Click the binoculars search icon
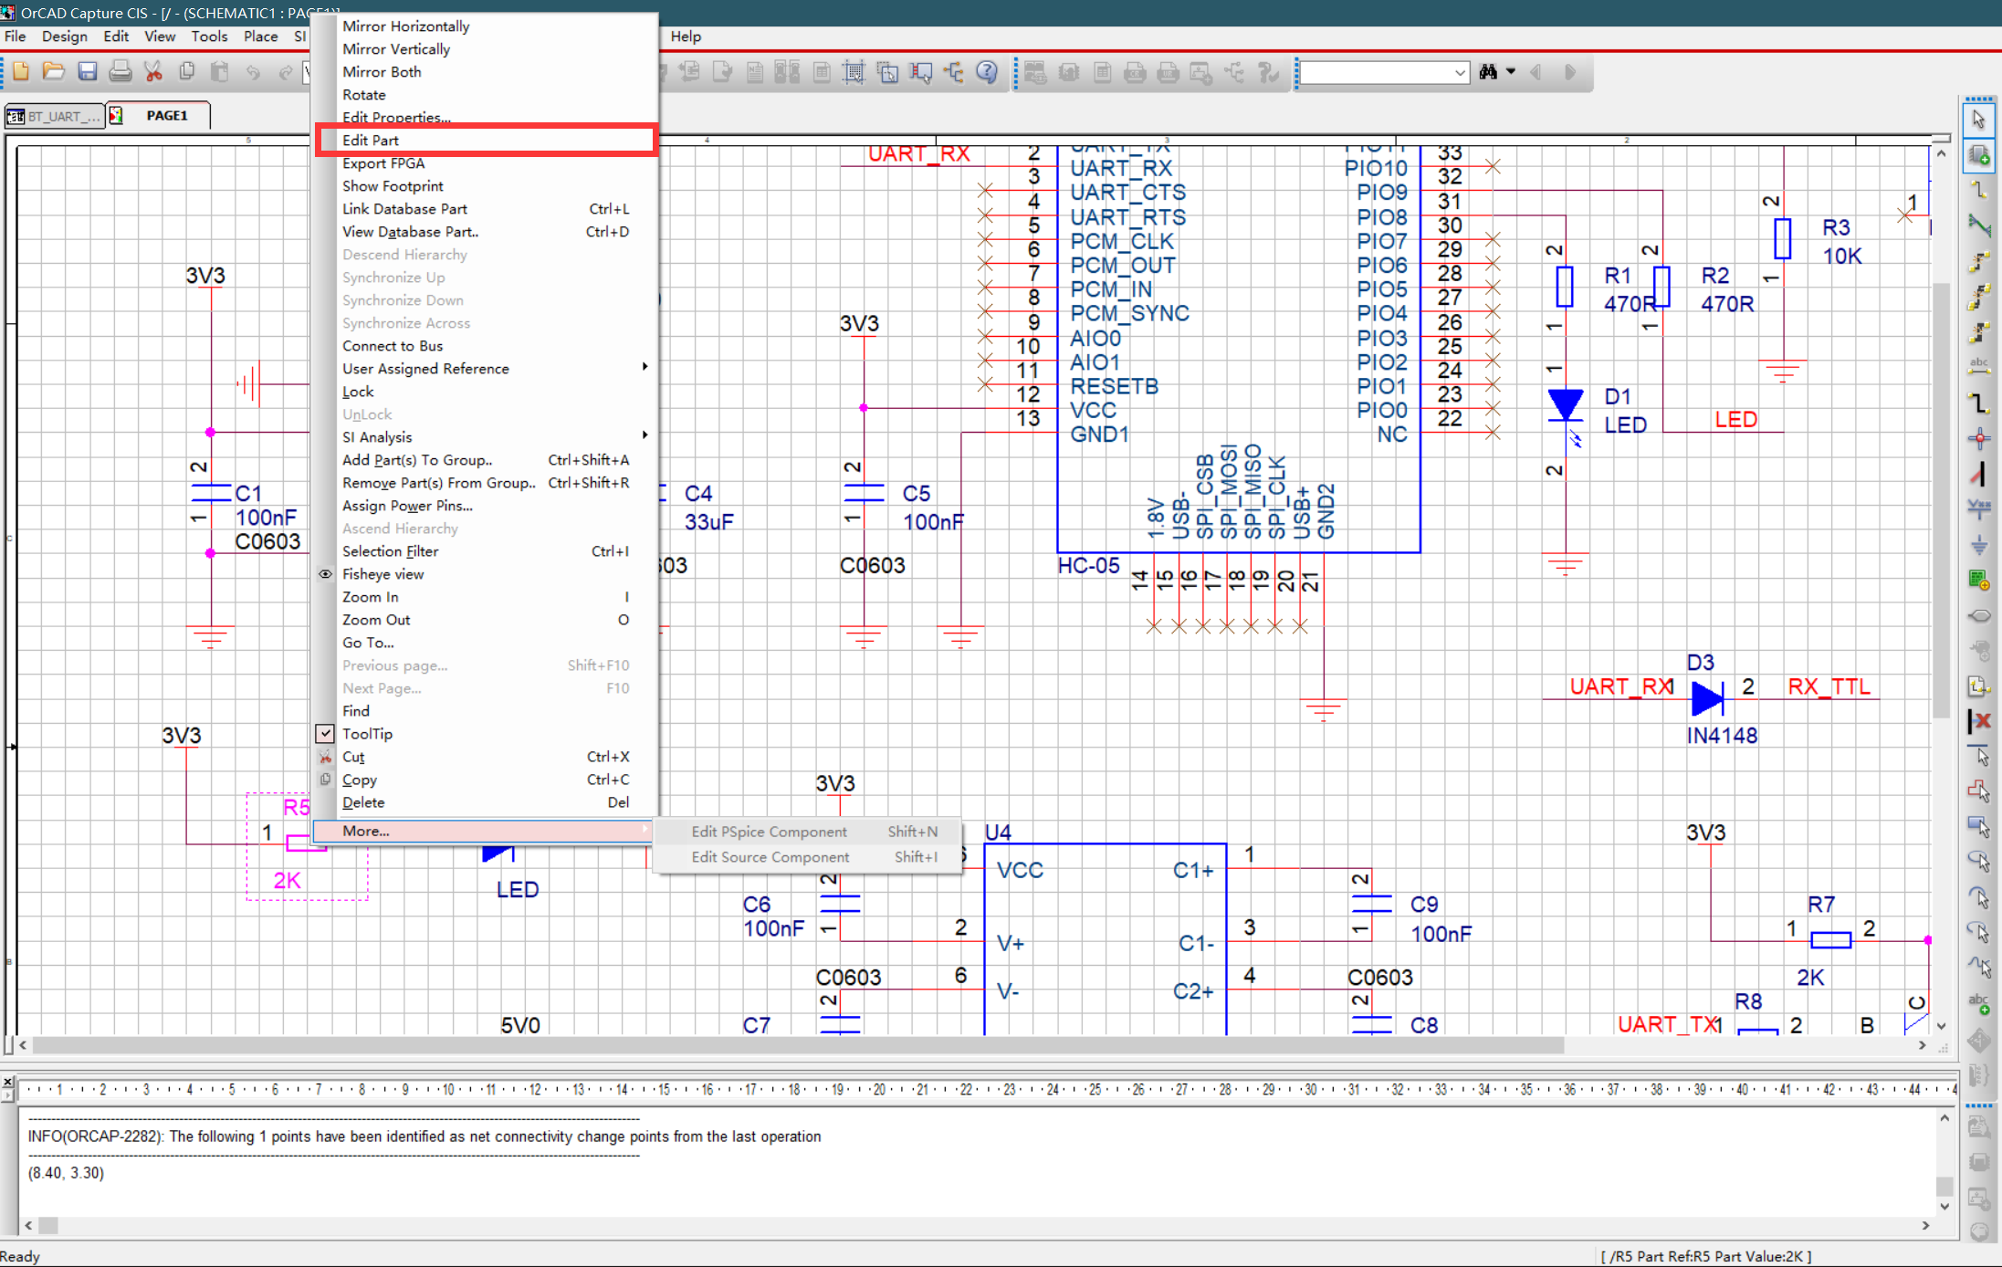 [1488, 72]
